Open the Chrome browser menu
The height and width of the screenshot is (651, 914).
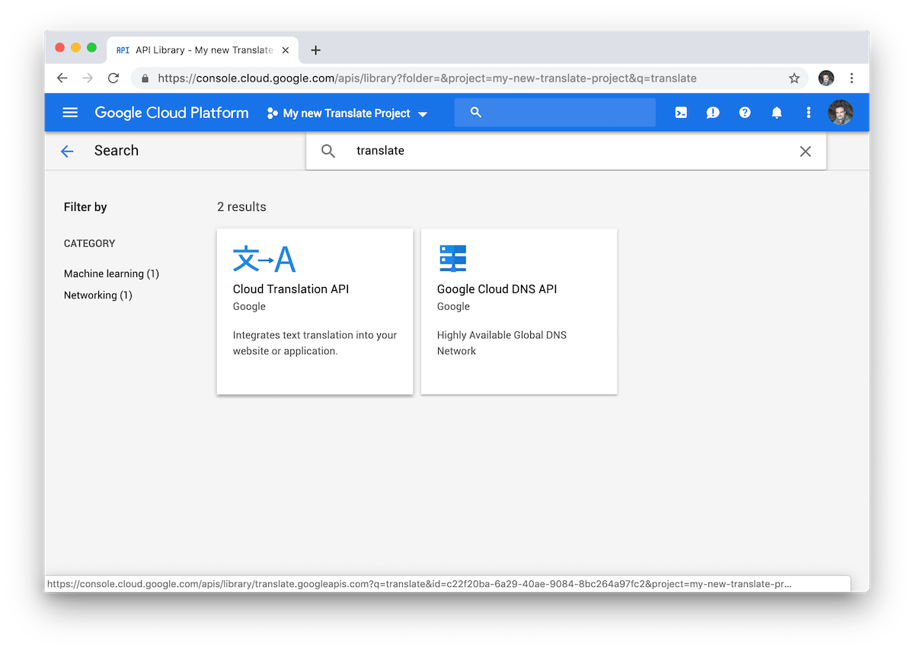pos(852,78)
